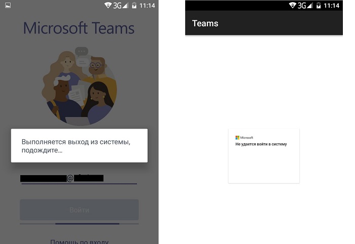The height and width of the screenshot is (244, 355).
Task: Tap the 11:14 clock on right screen
Action: click(x=332, y=6)
